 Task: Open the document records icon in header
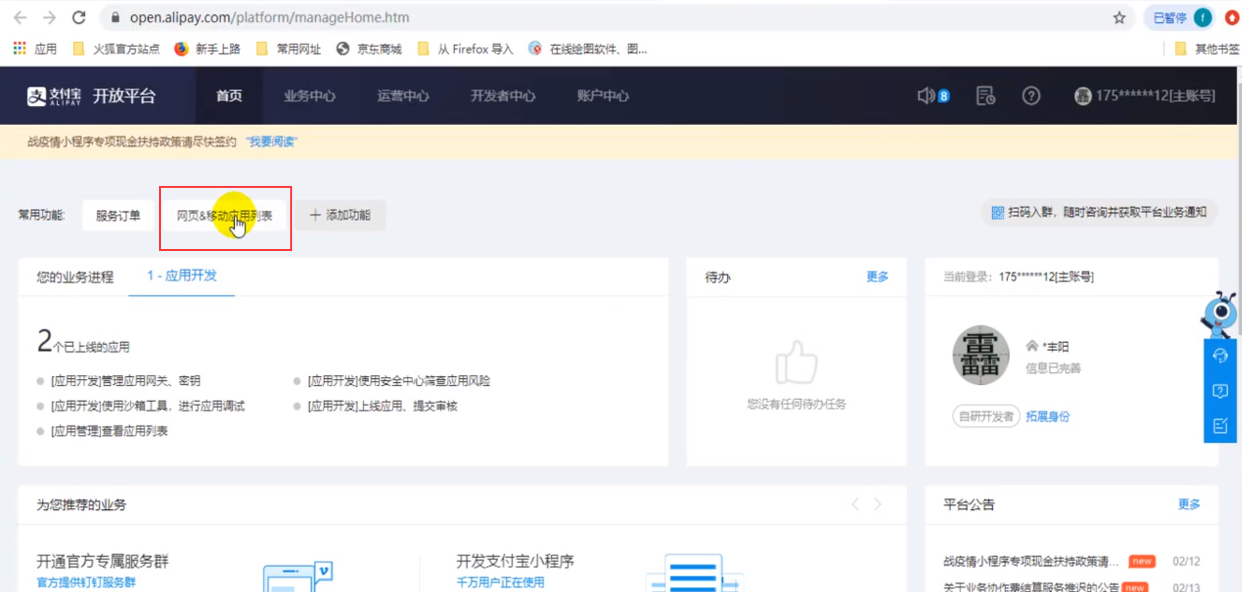(985, 96)
